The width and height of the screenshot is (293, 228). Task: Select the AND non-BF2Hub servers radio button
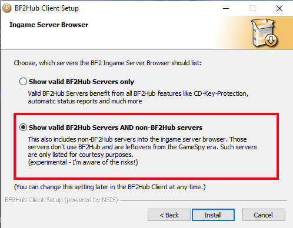coord(23,128)
